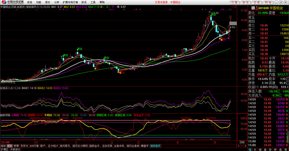Click the red diamond icon above price axis
Screen dimensions: 289x151
tap(232, 7)
